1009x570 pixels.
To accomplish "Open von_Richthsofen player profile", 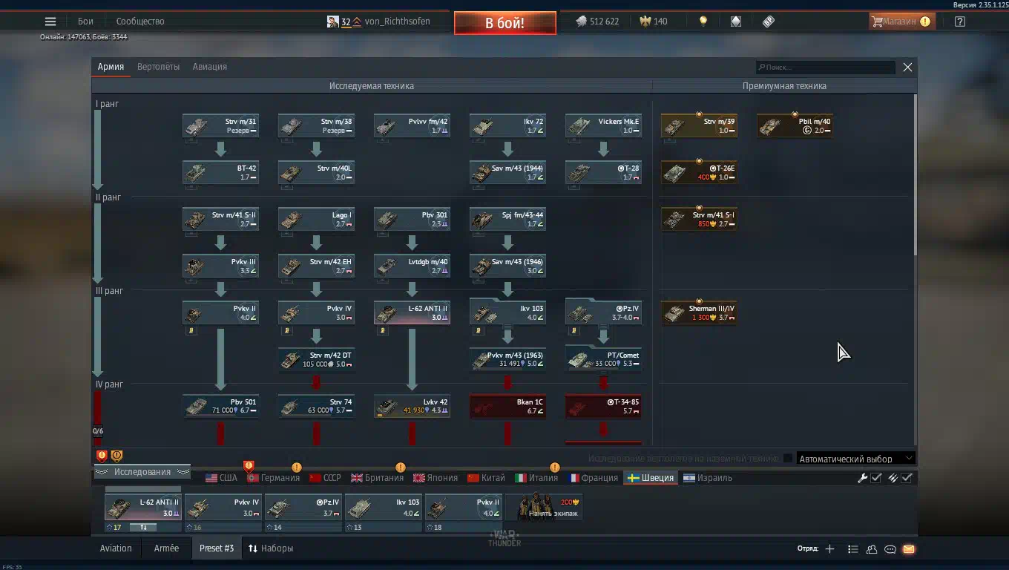I will [397, 22].
